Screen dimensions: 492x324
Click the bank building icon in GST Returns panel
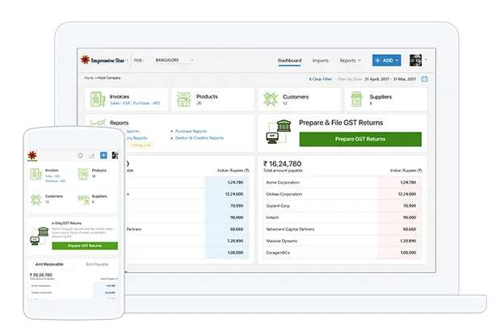283,131
